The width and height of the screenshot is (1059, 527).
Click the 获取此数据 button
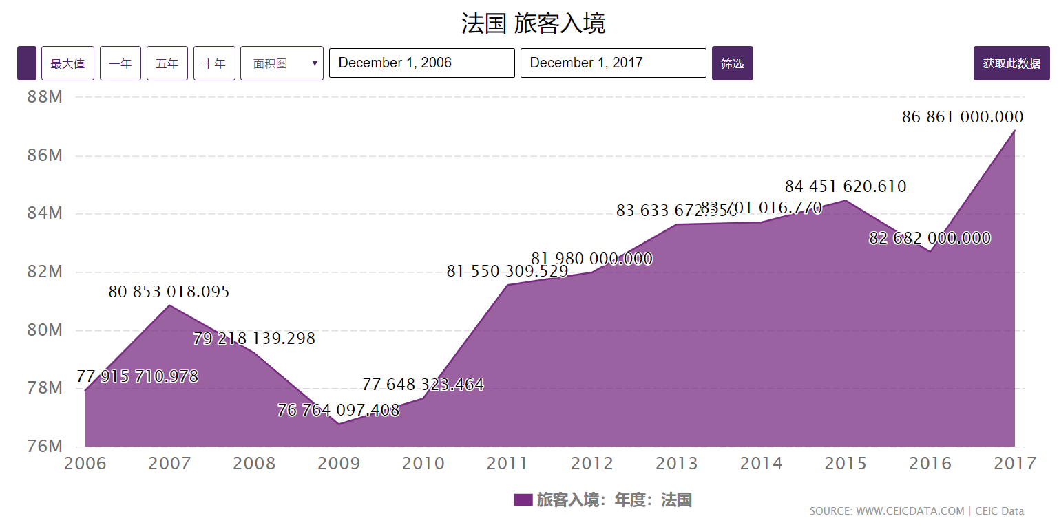[1011, 63]
